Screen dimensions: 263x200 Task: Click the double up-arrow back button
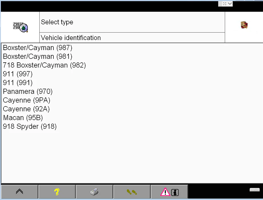click(x=19, y=192)
